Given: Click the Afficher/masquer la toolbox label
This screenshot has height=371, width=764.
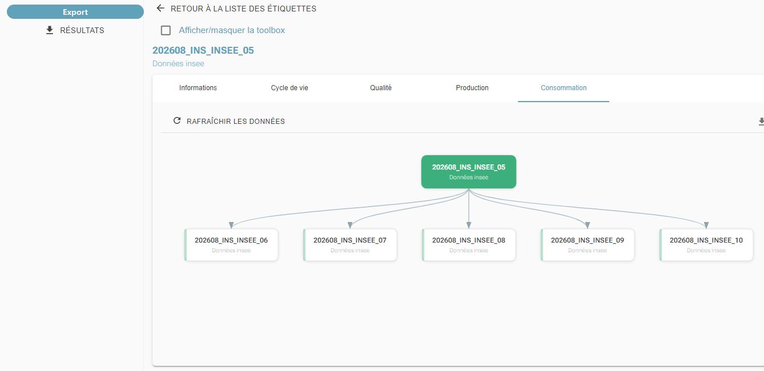Looking at the screenshot, I should [x=232, y=30].
